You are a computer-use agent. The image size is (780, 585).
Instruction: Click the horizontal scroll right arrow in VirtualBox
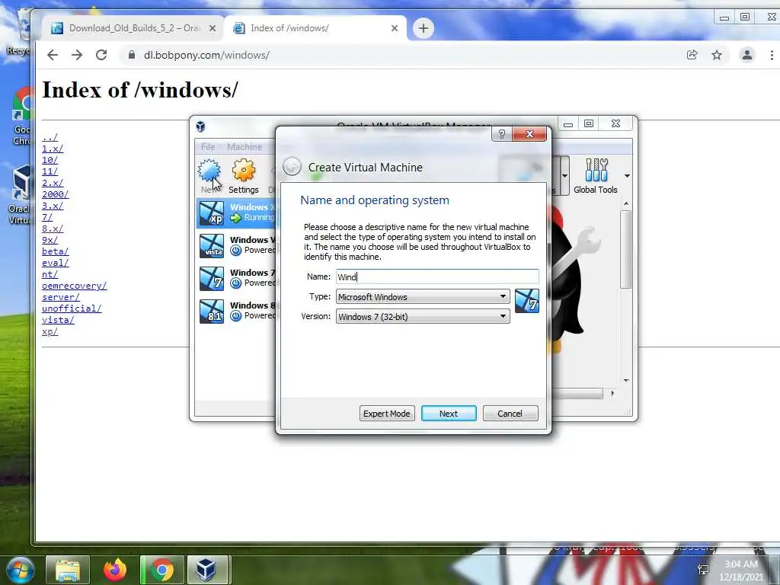click(x=612, y=394)
